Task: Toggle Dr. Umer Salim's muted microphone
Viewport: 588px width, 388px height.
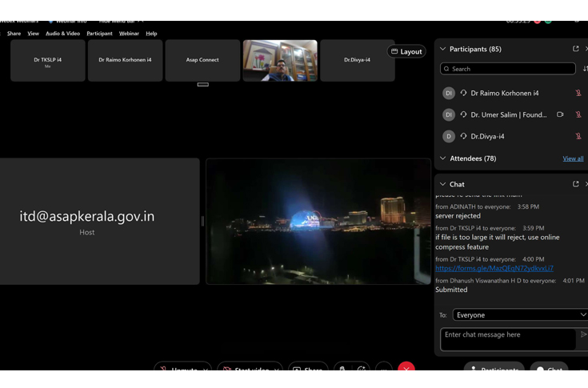Action: point(578,114)
